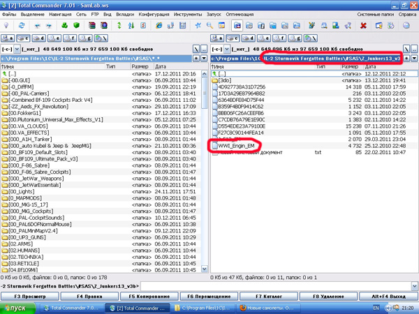Open search with the magnifier toolbar icon
Image resolution: width=419 pixels, height=314 pixels.
pyautogui.click(x=209, y=26)
